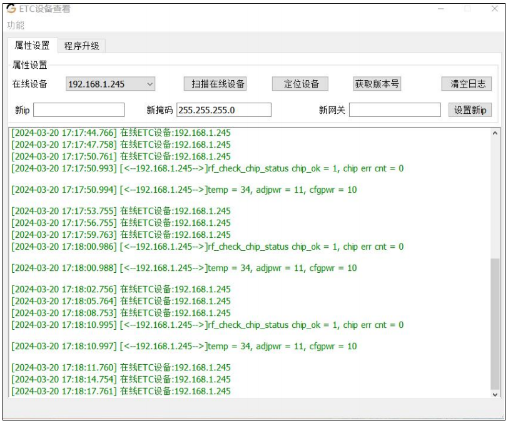Switch to the 属性设置 tab
Image resolution: width=508 pixels, height=423 pixels.
[32, 46]
